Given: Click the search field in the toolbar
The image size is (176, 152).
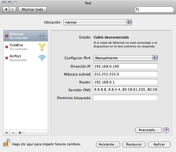Looking at the screenshot, I should click(154, 9).
